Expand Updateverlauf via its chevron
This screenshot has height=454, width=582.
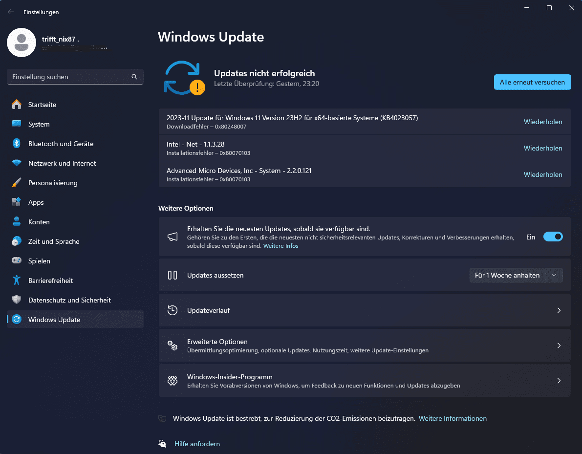[559, 310]
